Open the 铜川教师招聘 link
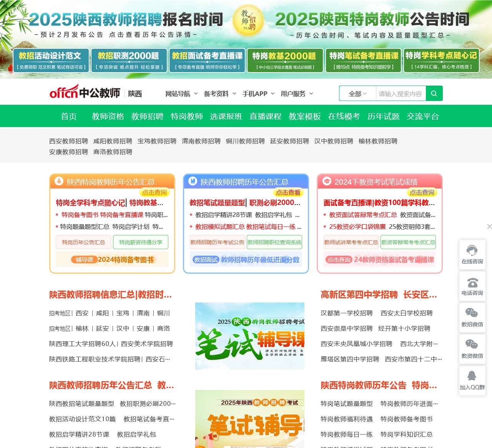This screenshot has width=492, height=448. tap(245, 141)
